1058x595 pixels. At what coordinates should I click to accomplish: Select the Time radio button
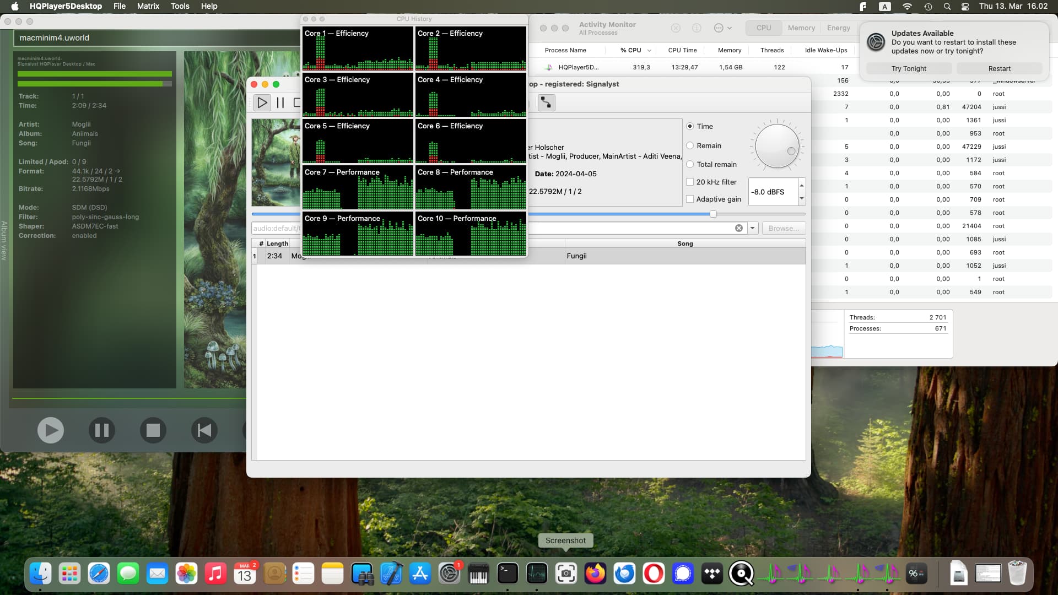point(690,126)
